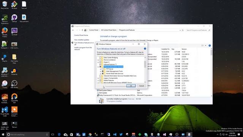The height and width of the screenshot is (137, 243).
Task: Click the Search Programs and Features box
Action: pos(198,30)
